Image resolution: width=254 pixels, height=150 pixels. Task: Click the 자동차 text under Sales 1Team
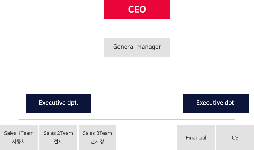(x=19, y=141)
